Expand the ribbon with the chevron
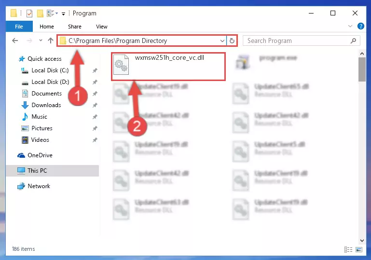The width and height of the screenshot is (371, 260). pyautogui.click(x=350, y=26)
